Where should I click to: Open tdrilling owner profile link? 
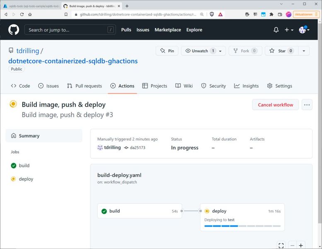click(x=27, y=51)
